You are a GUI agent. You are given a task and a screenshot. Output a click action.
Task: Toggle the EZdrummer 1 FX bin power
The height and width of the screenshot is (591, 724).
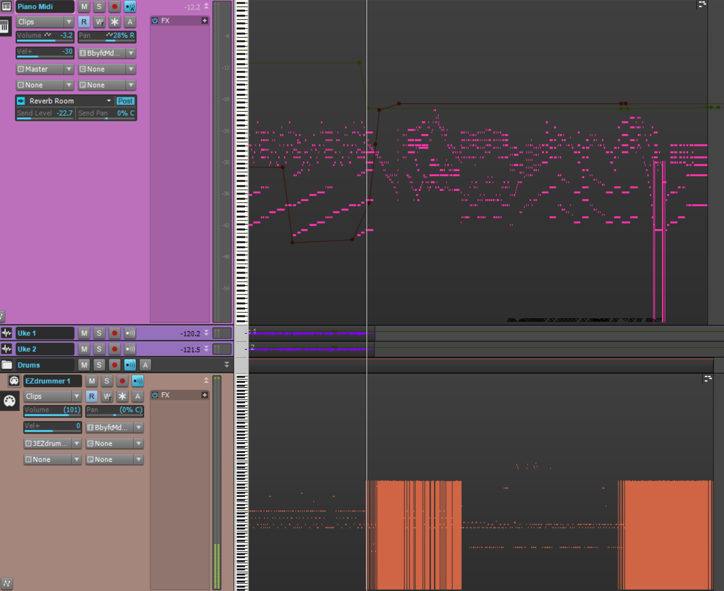(155, 395)
